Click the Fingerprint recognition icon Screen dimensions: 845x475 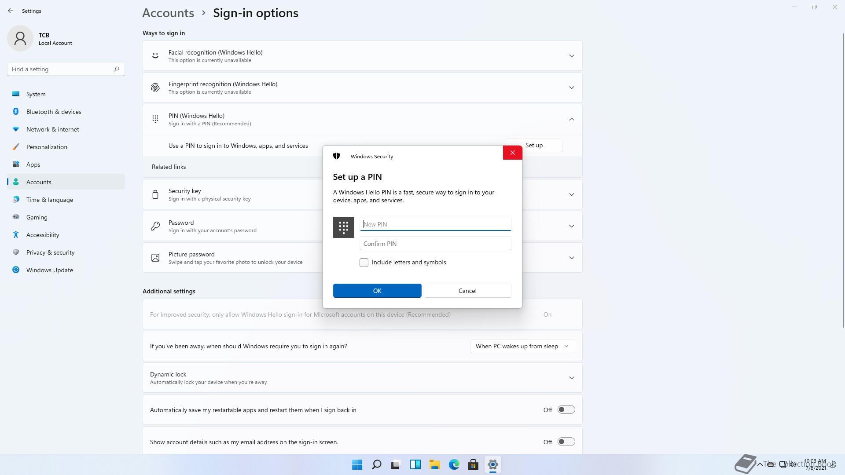click(x=155, y=88)
